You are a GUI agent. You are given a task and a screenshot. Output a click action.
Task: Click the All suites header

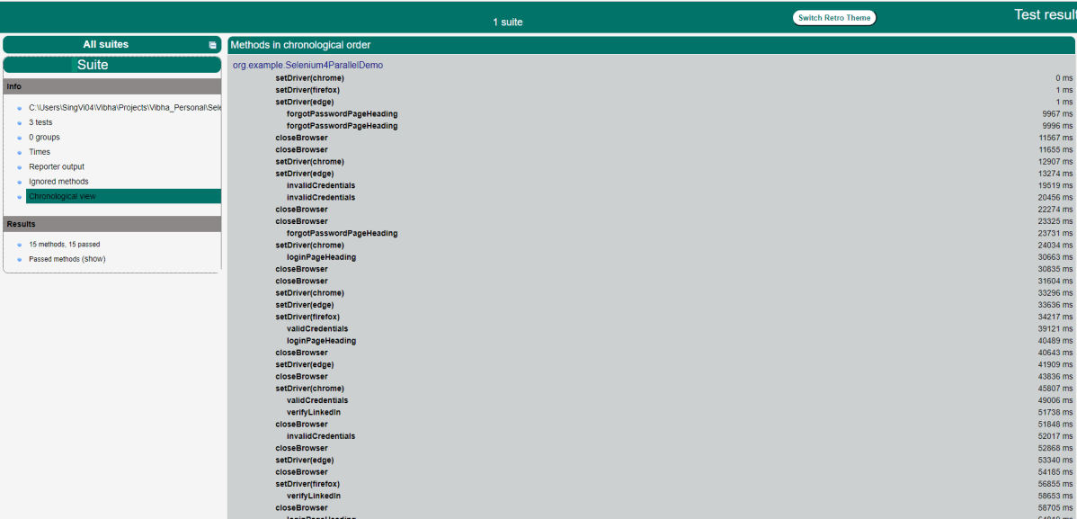coord(105,44)
